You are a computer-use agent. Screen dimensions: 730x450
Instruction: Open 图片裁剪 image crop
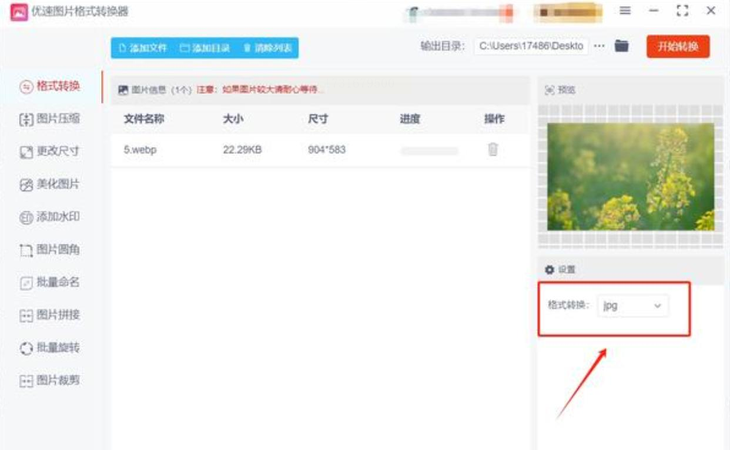click(51, 381)
